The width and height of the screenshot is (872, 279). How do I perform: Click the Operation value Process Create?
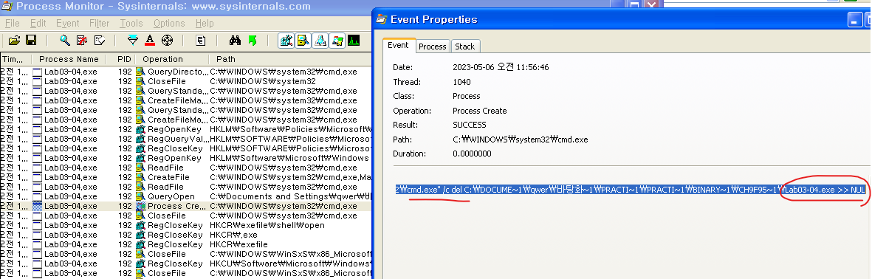[x=480, y=111]
